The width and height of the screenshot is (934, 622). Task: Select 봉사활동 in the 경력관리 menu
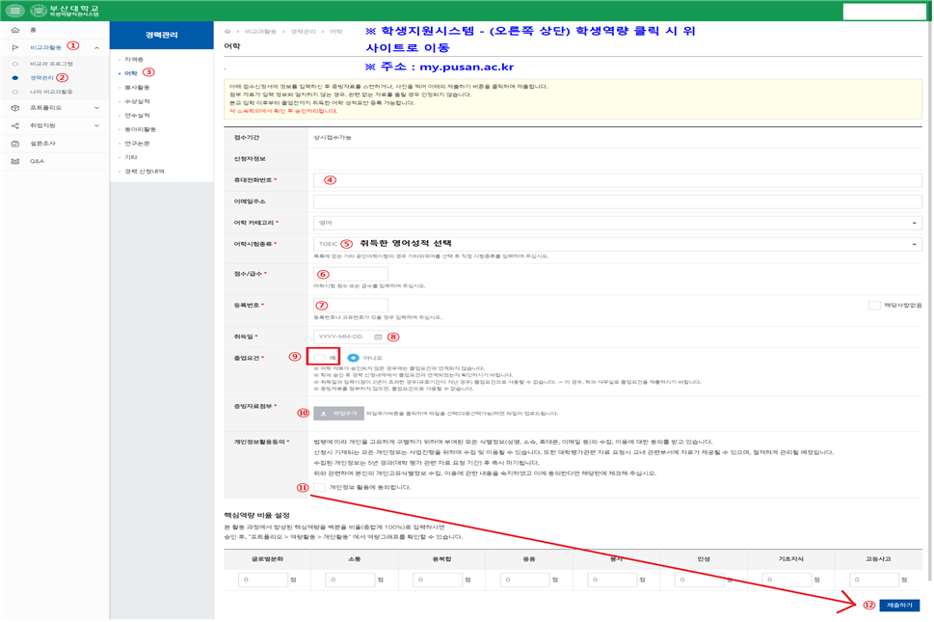pyautogui.click(x=137, y=88)
